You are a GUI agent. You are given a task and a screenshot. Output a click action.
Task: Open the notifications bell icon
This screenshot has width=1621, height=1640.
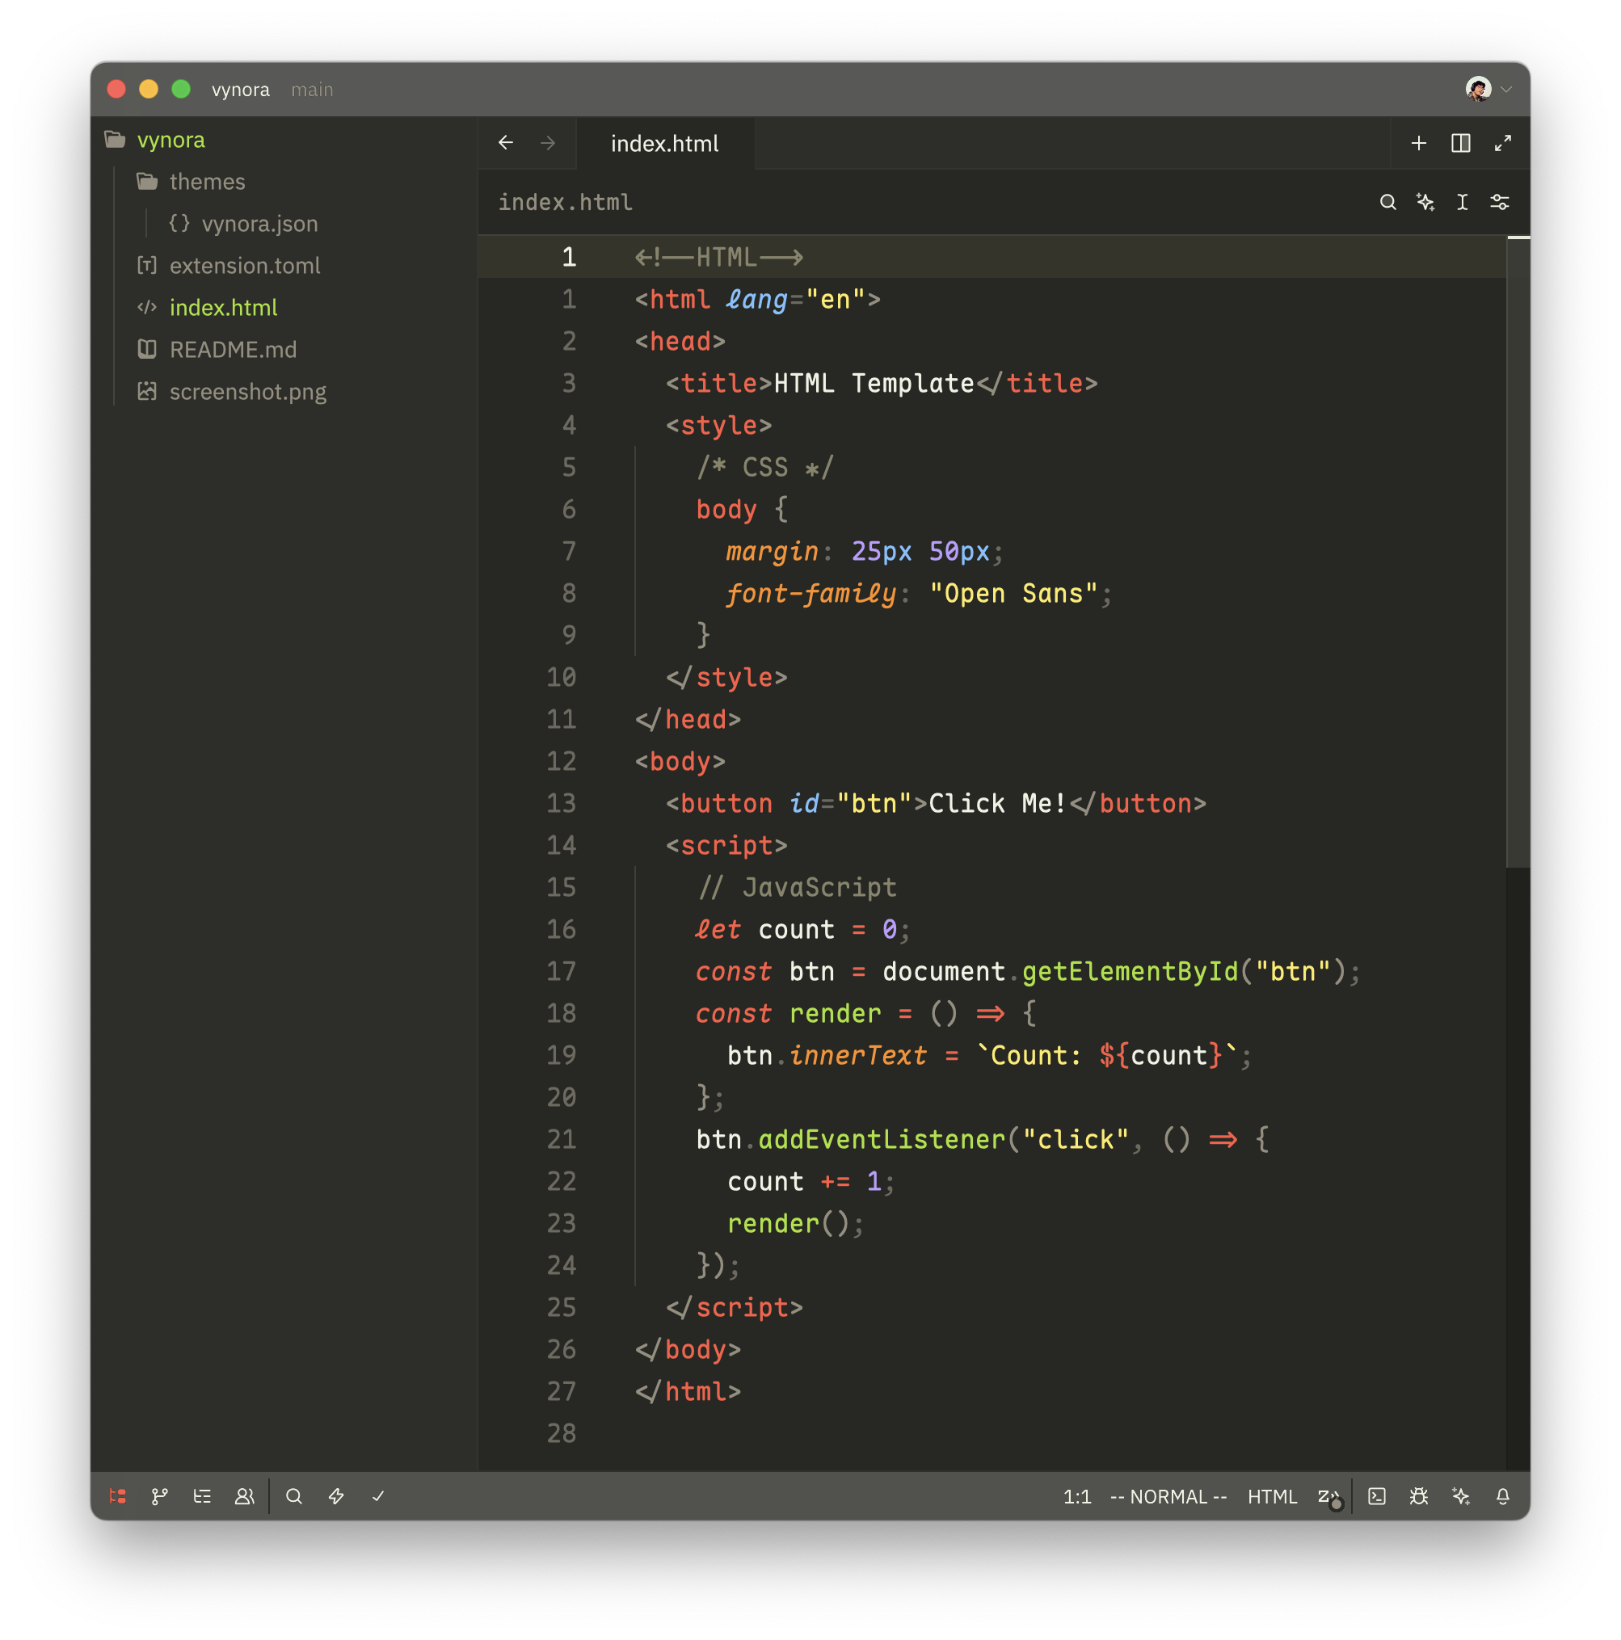(1502, 1496)
